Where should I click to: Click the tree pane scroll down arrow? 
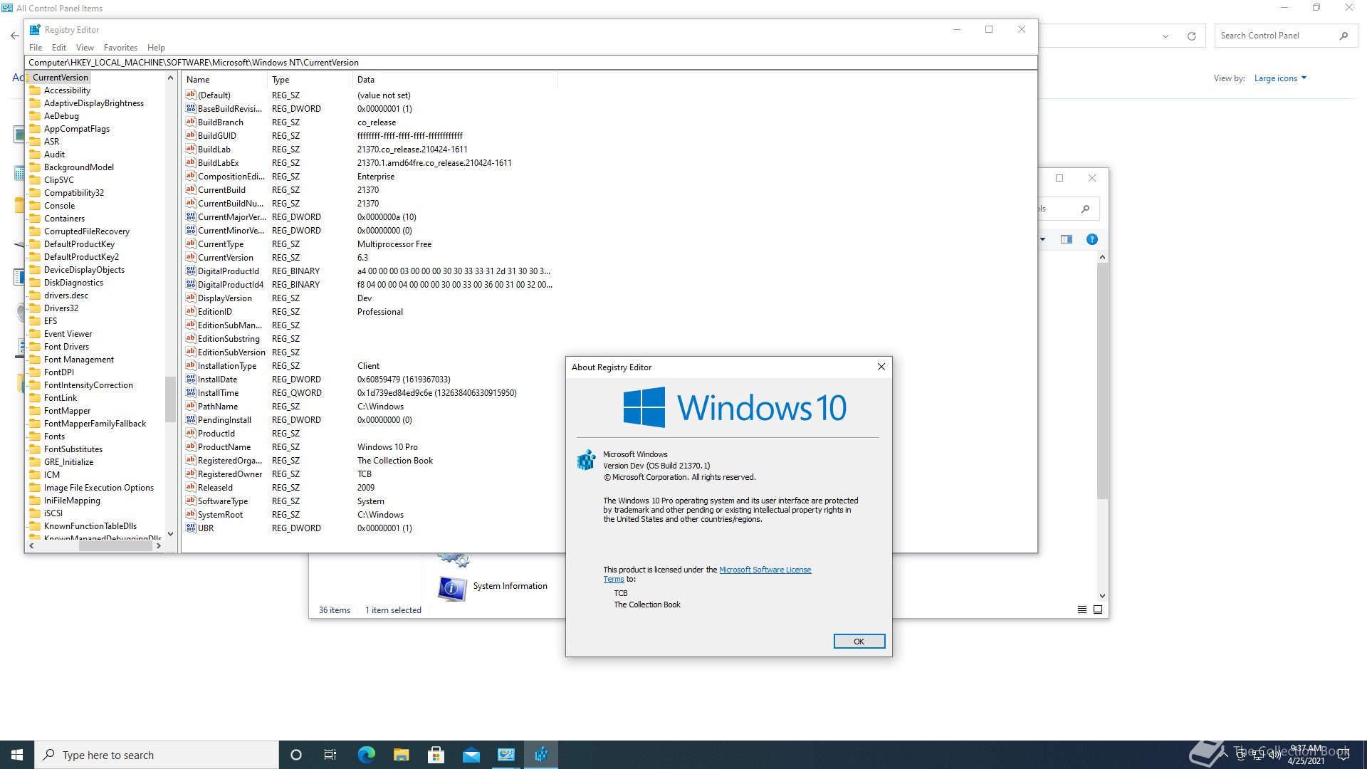(x=170, y=534)
